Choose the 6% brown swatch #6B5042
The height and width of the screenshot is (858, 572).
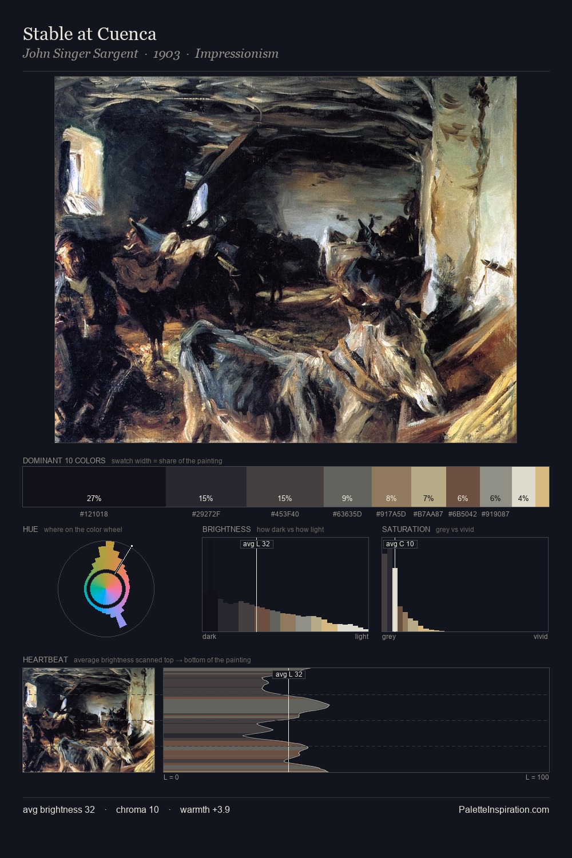(x=463, y=487)
